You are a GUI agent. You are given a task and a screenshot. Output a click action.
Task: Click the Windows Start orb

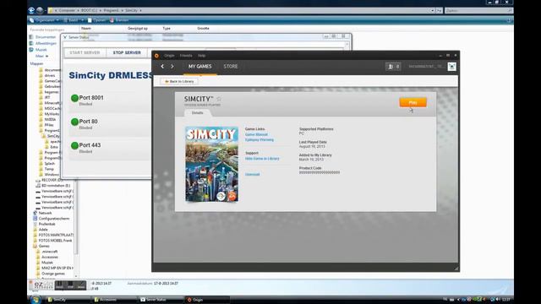(35, 300)
